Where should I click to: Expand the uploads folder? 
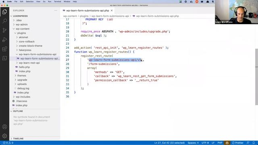pos(15,84)
